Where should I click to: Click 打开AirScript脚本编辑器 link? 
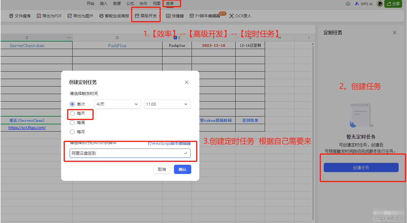point(169,143)
